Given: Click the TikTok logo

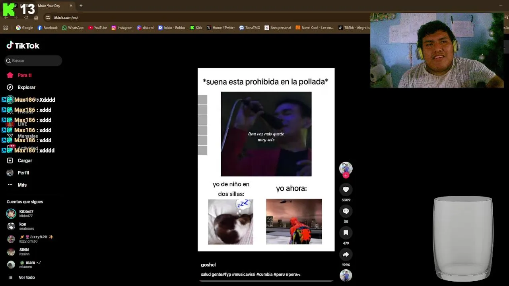Looking at the screenshot, I should click(x=23, y=45).
